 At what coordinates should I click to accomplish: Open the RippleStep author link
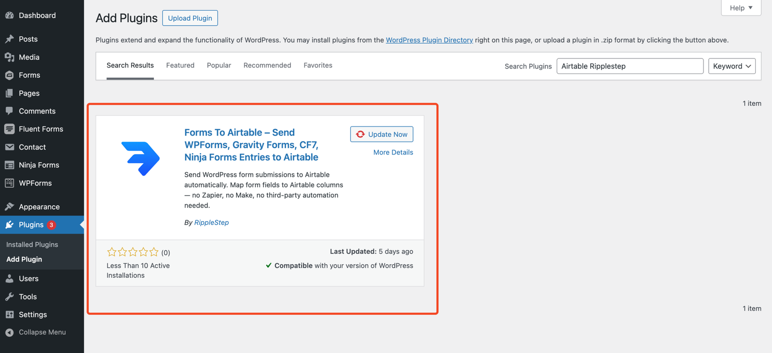click(211, 223)
